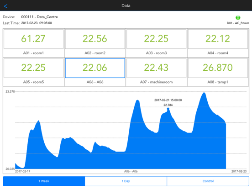The width and height of the screenshot is (252, 189).
Task: Click the 'A03 - room3' label
Action: (x=157, y=53)
